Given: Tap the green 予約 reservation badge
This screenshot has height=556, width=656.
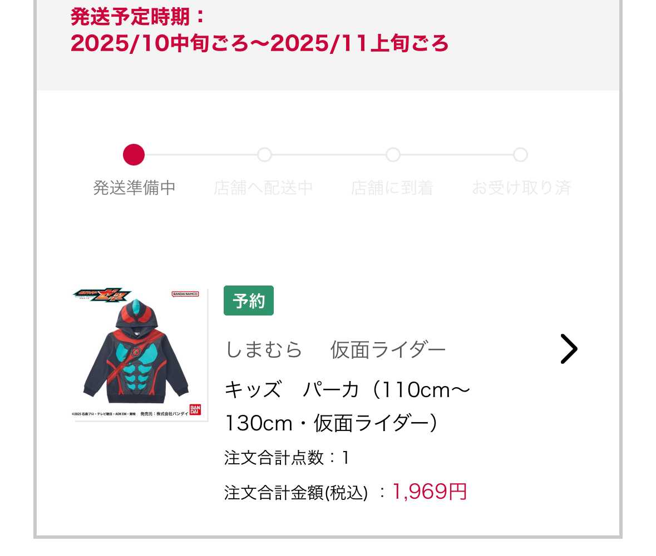Looking at the screenshot, I should 249,300.
